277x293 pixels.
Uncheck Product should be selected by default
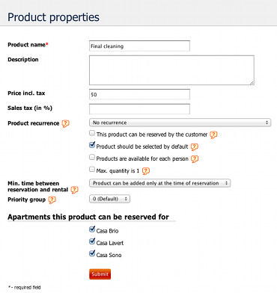coord(92,145)
